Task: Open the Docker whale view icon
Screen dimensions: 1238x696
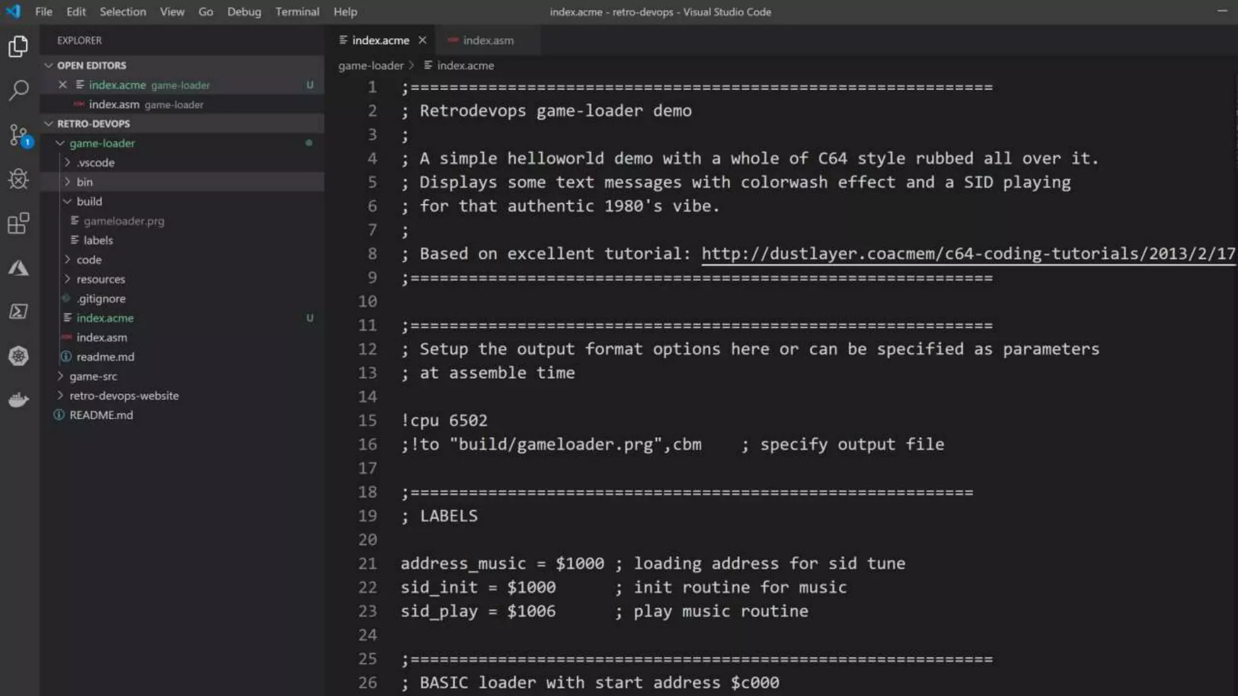Action: click(x=19, y=400)
